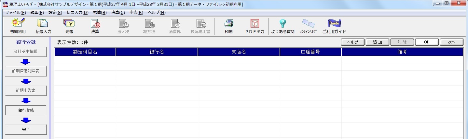Screen dimensions: 468x139
Task: Click the ヘルプ button above the table
Action: tap(352, 42)
